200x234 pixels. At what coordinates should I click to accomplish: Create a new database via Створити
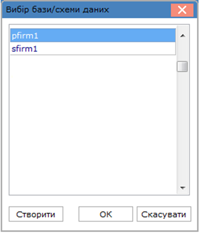pyautogui.click(x=36, y=214)
